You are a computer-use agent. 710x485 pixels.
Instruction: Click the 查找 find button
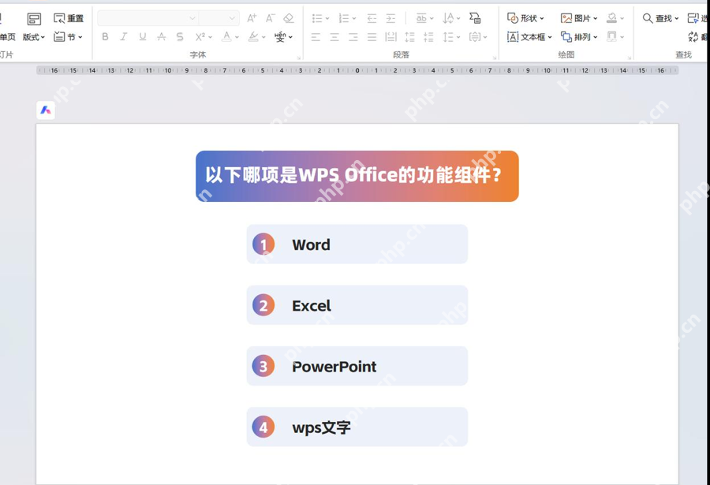pos(660,18)
